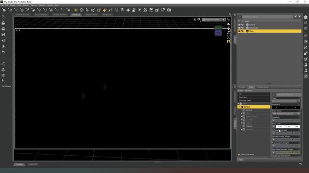Expand the Metallic Flakes group arrow

click(x=241, y=116)
